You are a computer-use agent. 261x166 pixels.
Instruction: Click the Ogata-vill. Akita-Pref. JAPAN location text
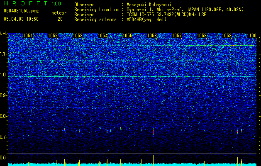point(185,10)
